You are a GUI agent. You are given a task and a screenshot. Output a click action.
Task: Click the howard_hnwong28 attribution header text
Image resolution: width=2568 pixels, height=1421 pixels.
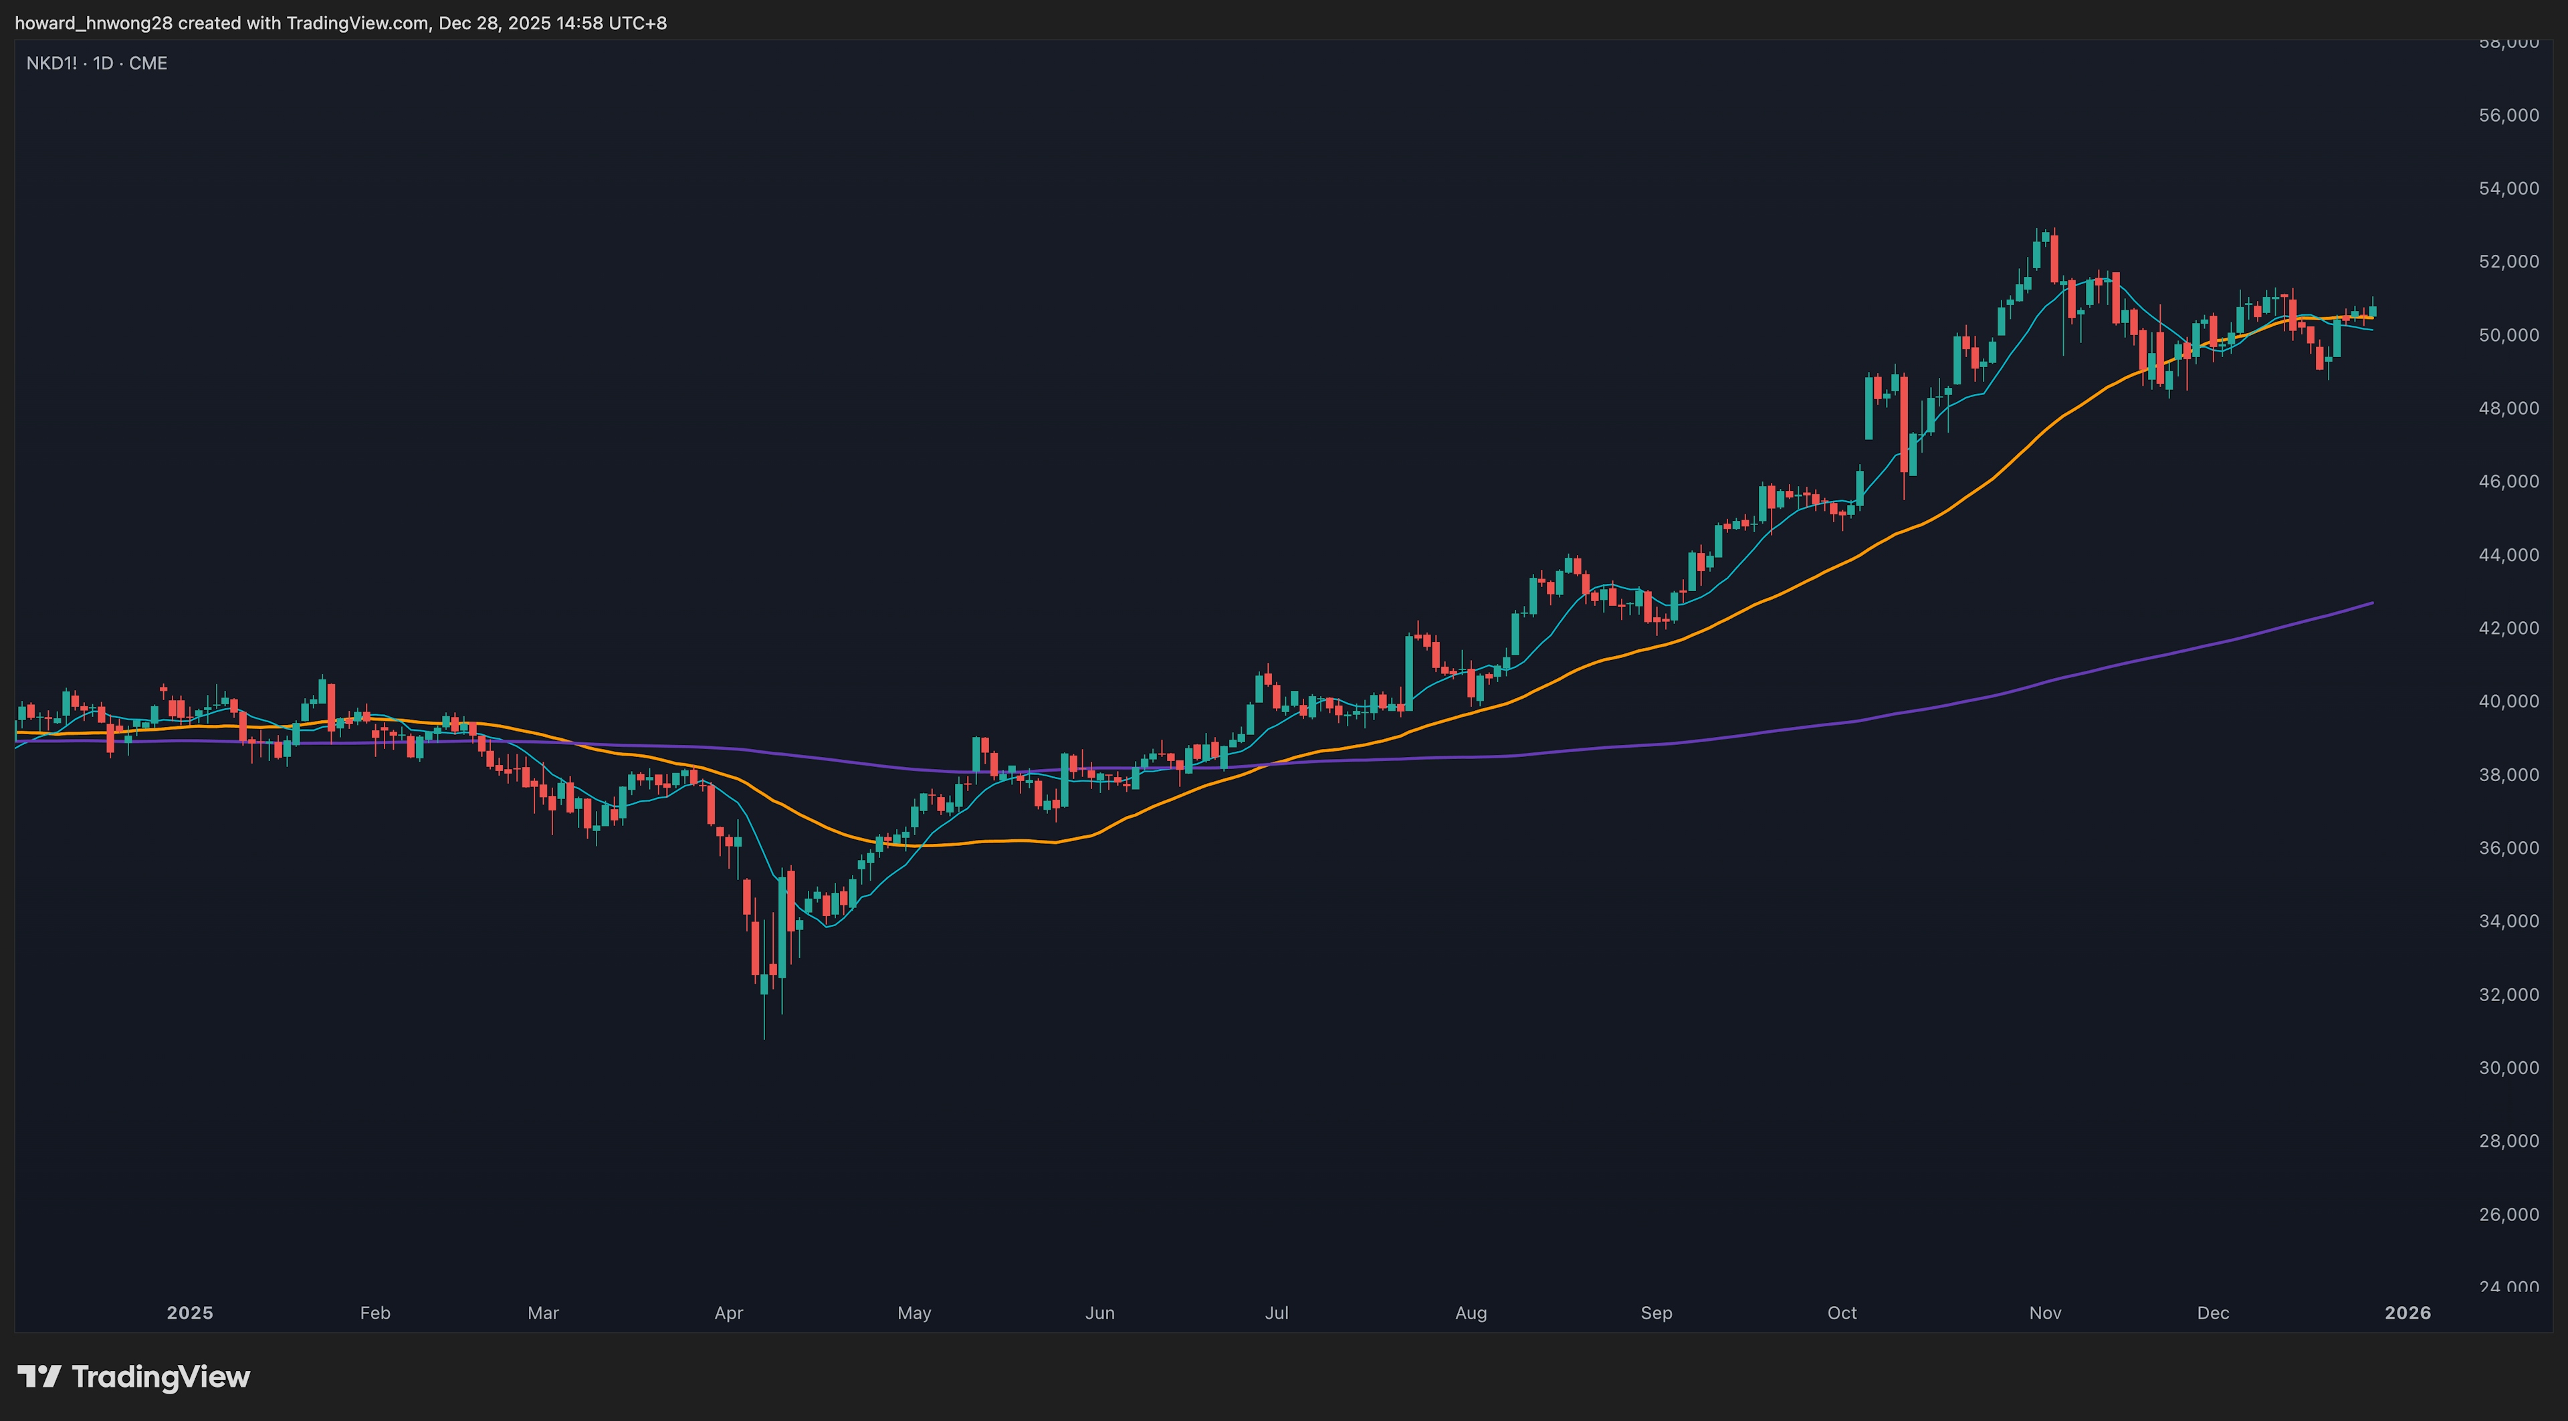[340, 23]
